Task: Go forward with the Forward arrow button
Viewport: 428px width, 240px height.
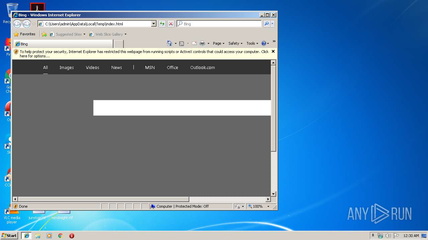Action: point(26,24)
